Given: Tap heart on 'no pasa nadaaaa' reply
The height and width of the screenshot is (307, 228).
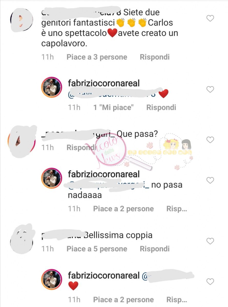Looking at the screenshot, I should 210,180.
